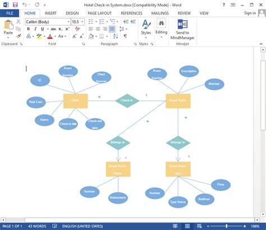
Task: Save the document with the floppy disk icon
Action: click(15, 5)
